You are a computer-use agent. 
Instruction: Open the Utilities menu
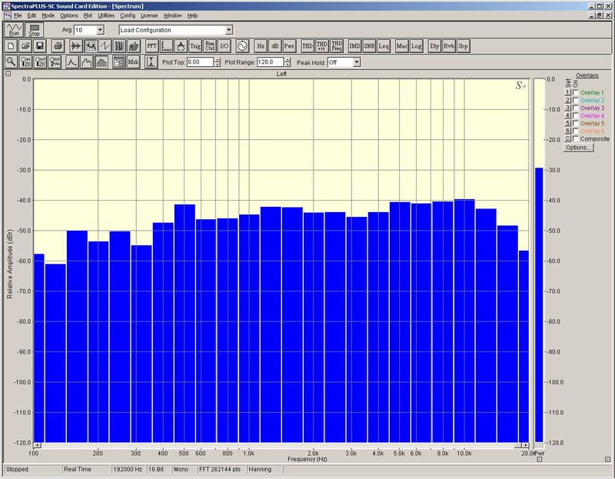pos(106,15)
